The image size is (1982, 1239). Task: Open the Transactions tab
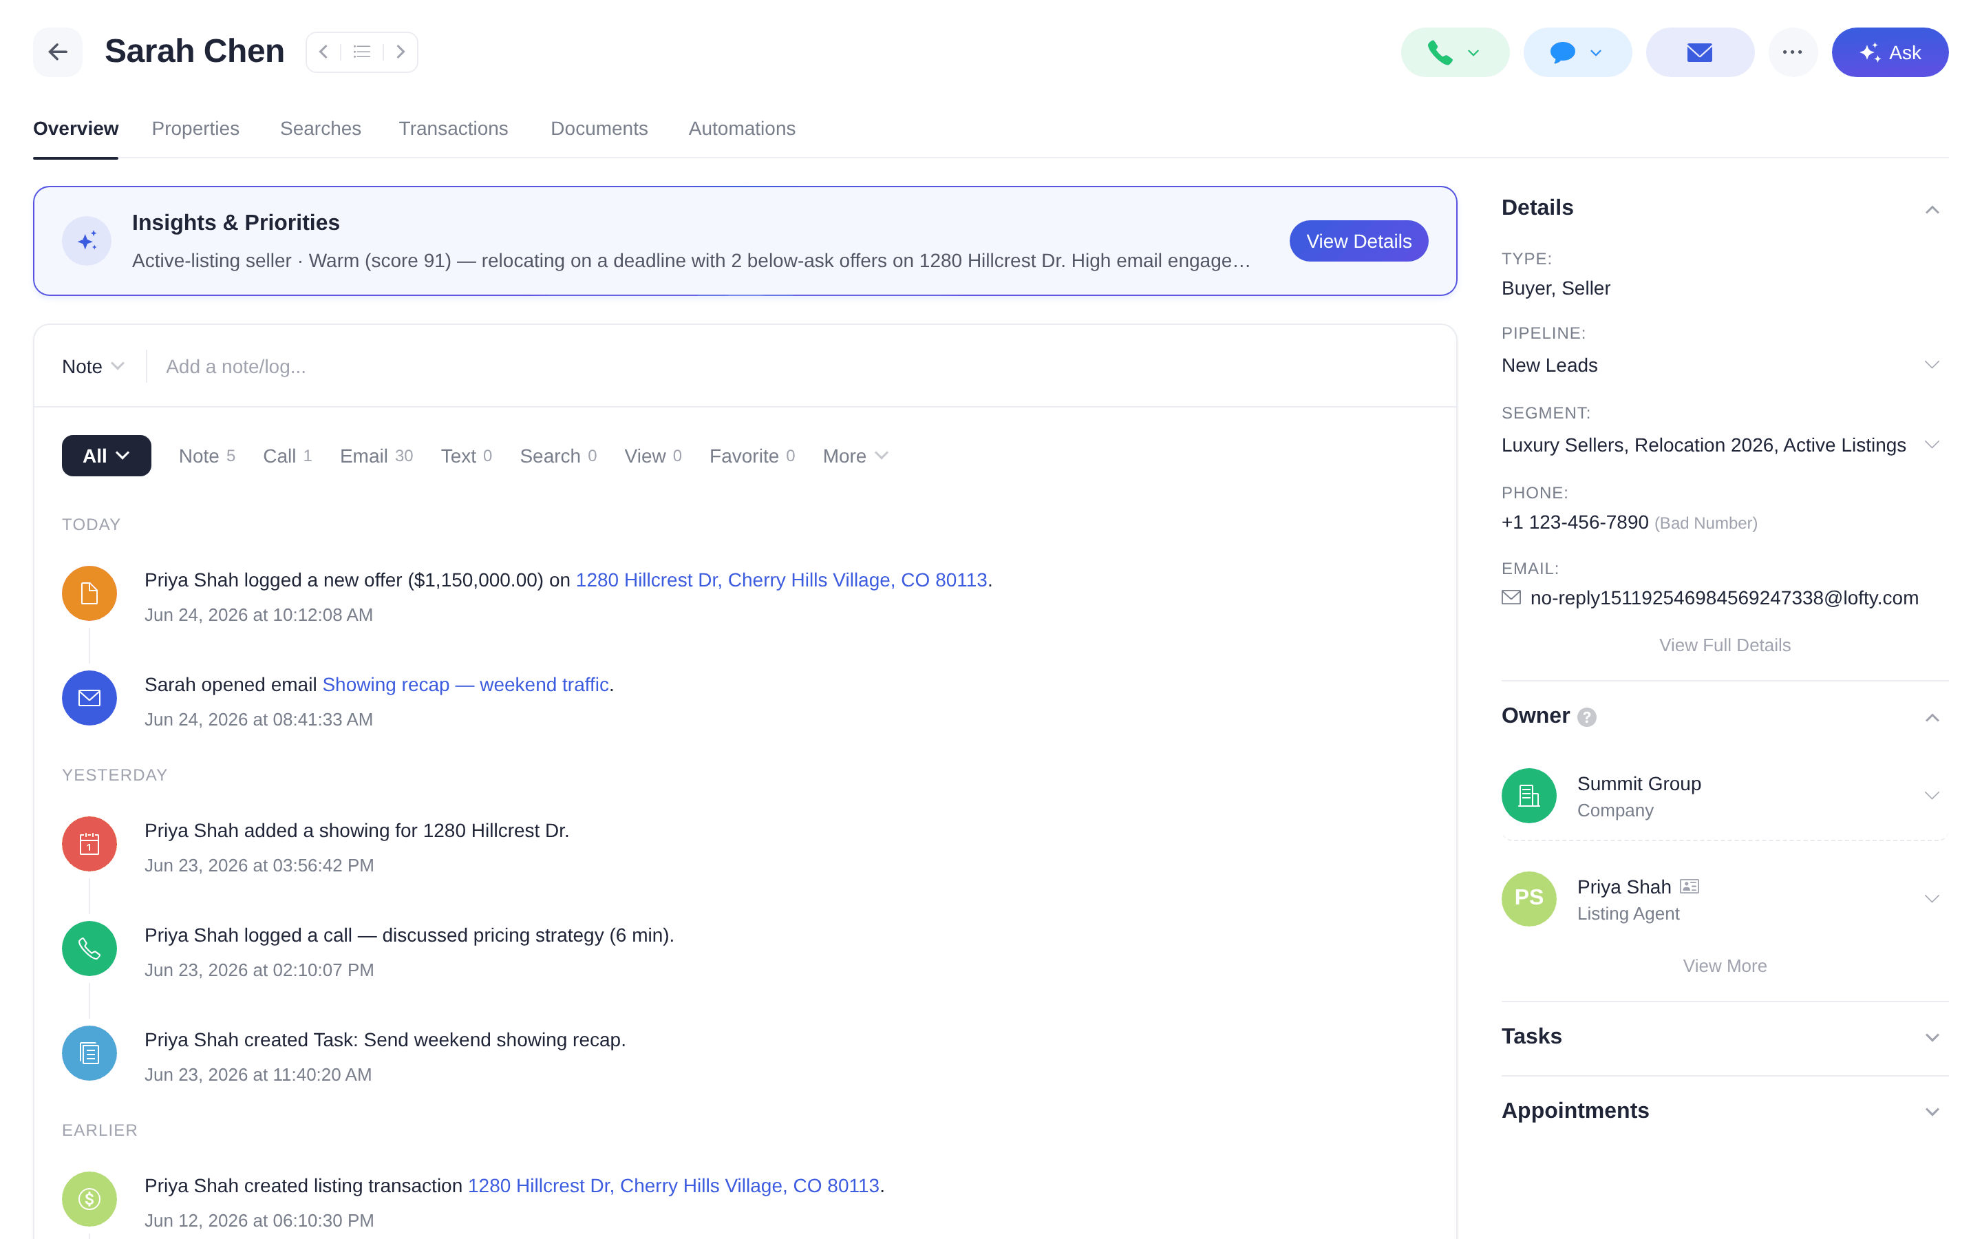click(453, 129)
